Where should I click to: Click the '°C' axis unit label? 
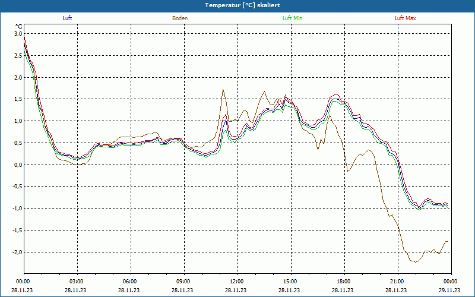(19, 27)
